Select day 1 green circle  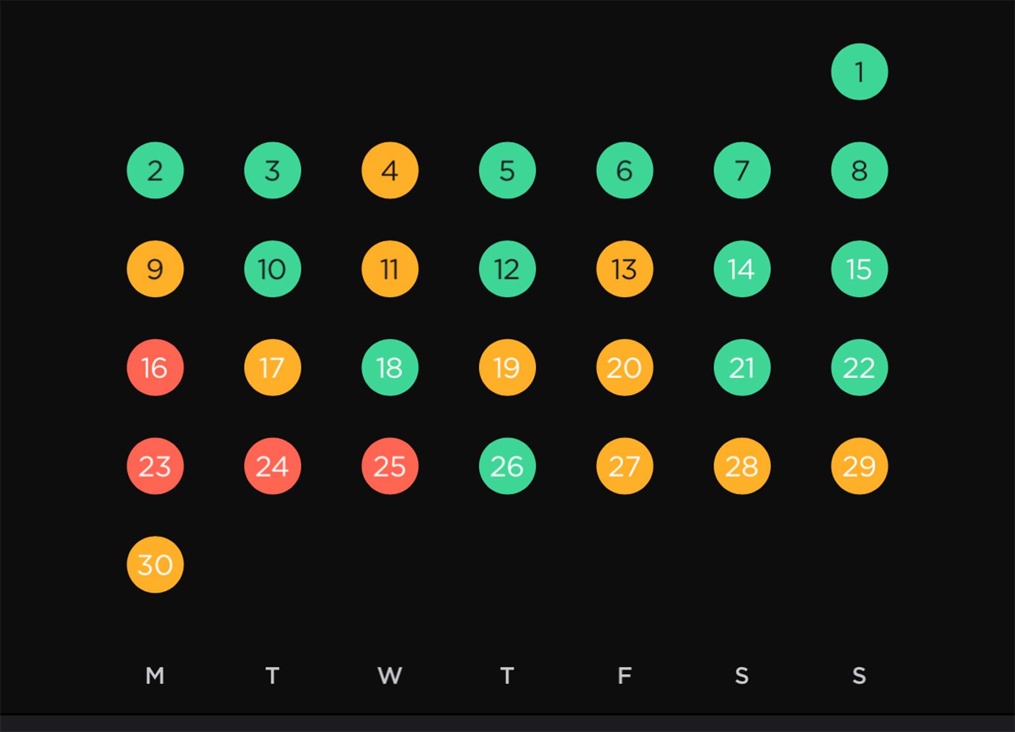pos(859,72)
